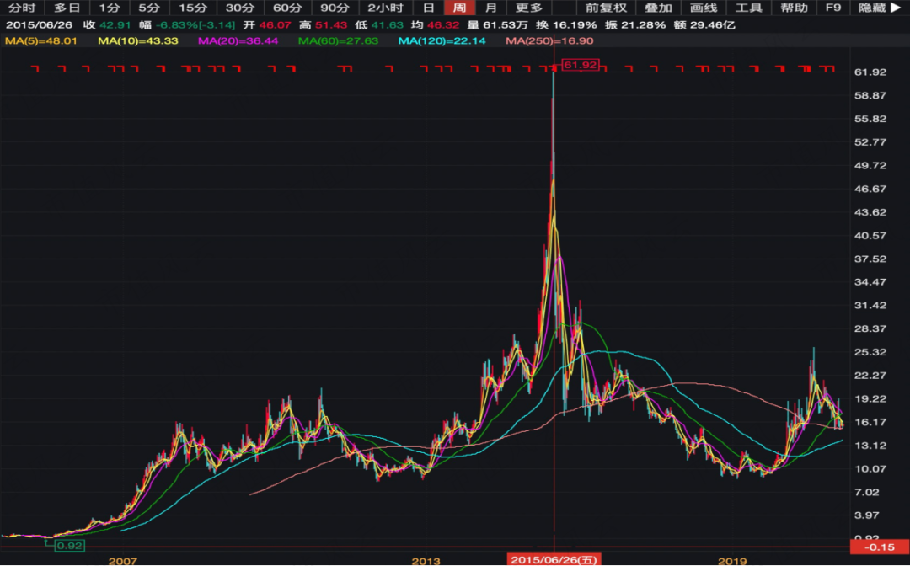Select the 2小时 period tab
The width and height of the screenshot is (910, 566).
point(386,8)
